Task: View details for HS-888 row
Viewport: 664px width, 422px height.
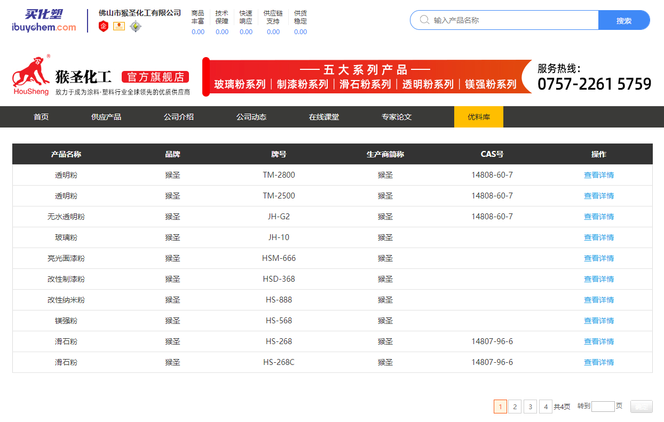Action: (599, 300)
